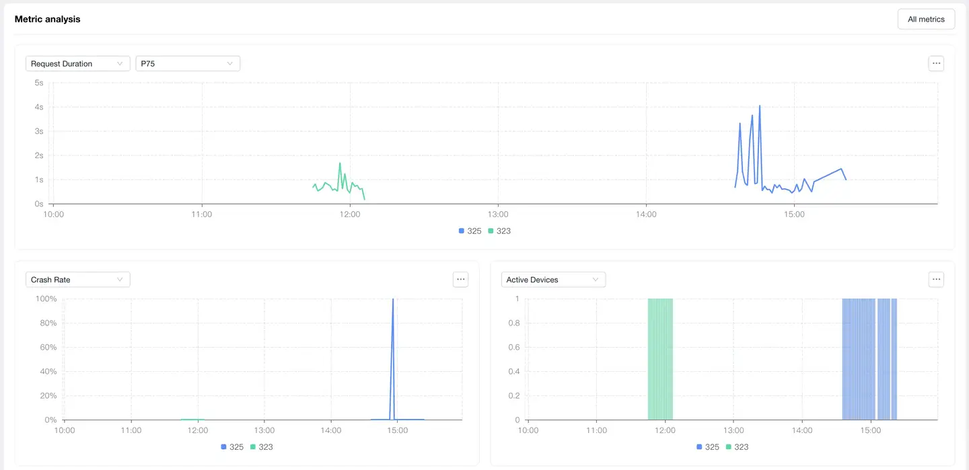The width and height of the screenshot is (969, 470).
Task: Open more options menu on Crash Rate chart
Action: 460,280
